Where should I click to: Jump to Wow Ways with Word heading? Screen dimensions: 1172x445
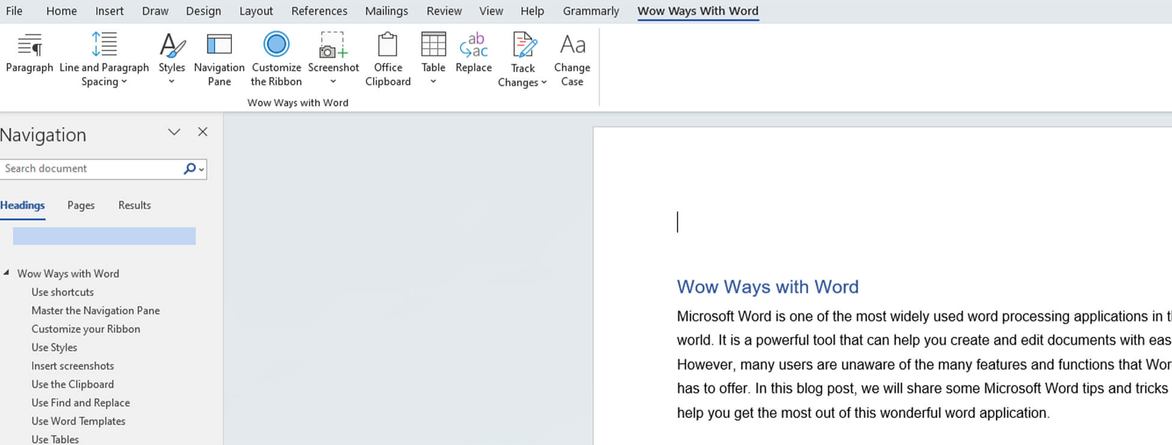coord(68,273)
